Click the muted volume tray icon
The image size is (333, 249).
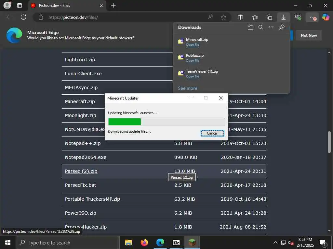point(291,243)
